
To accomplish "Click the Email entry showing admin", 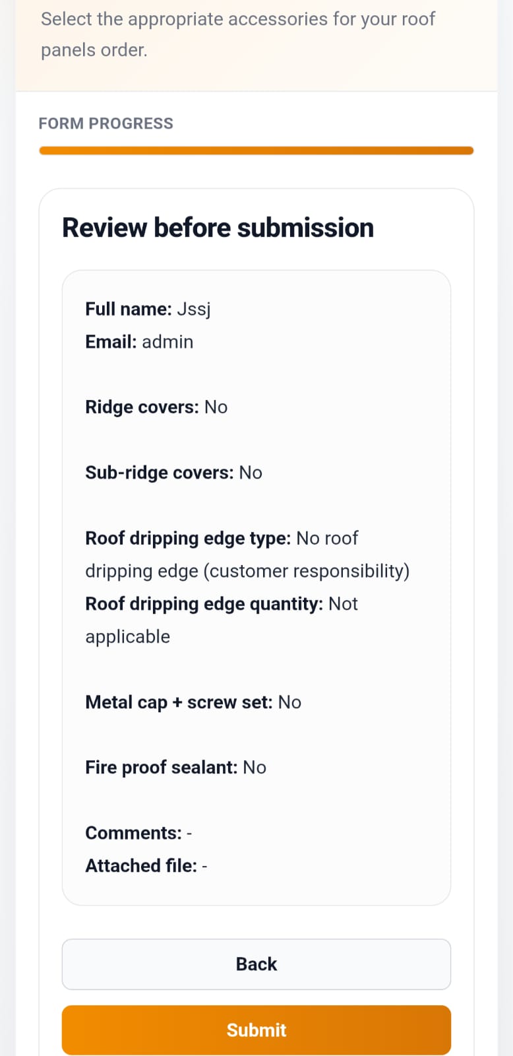I will pos(139,342).
